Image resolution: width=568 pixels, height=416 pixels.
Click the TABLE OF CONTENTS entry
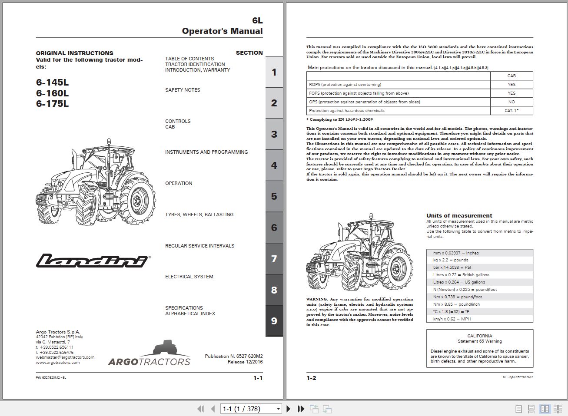pos(189,59)
